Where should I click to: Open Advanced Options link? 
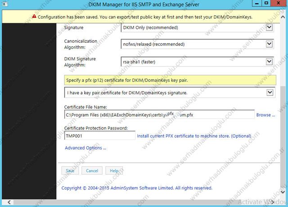click(85, 148)
